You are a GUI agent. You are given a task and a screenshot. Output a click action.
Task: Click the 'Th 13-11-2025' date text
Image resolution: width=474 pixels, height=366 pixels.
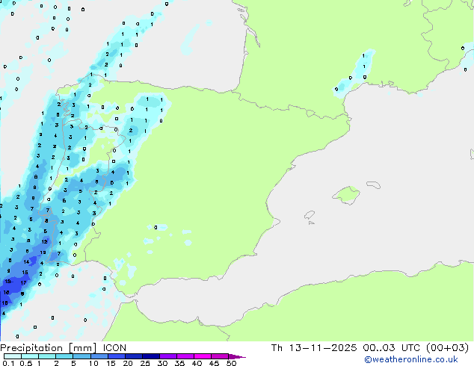314,348
